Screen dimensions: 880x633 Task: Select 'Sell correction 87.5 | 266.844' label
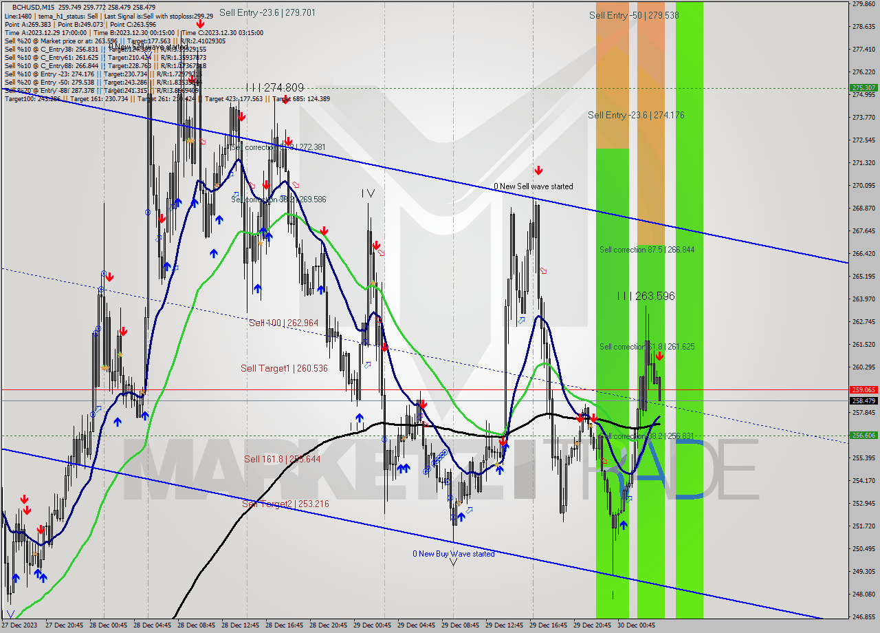pyautogui.click(x=647, y=250)
